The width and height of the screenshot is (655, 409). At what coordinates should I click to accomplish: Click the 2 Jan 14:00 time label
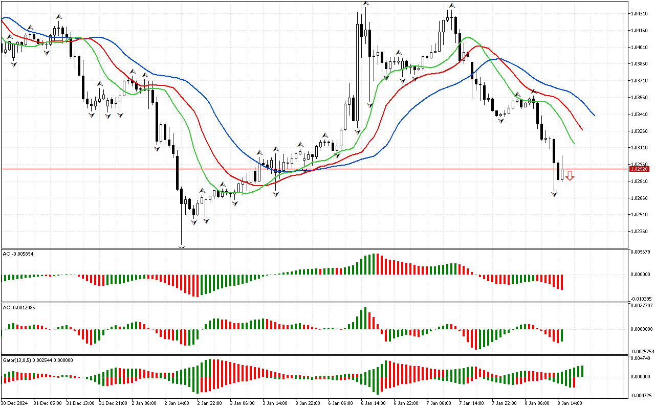click(177, 403)
